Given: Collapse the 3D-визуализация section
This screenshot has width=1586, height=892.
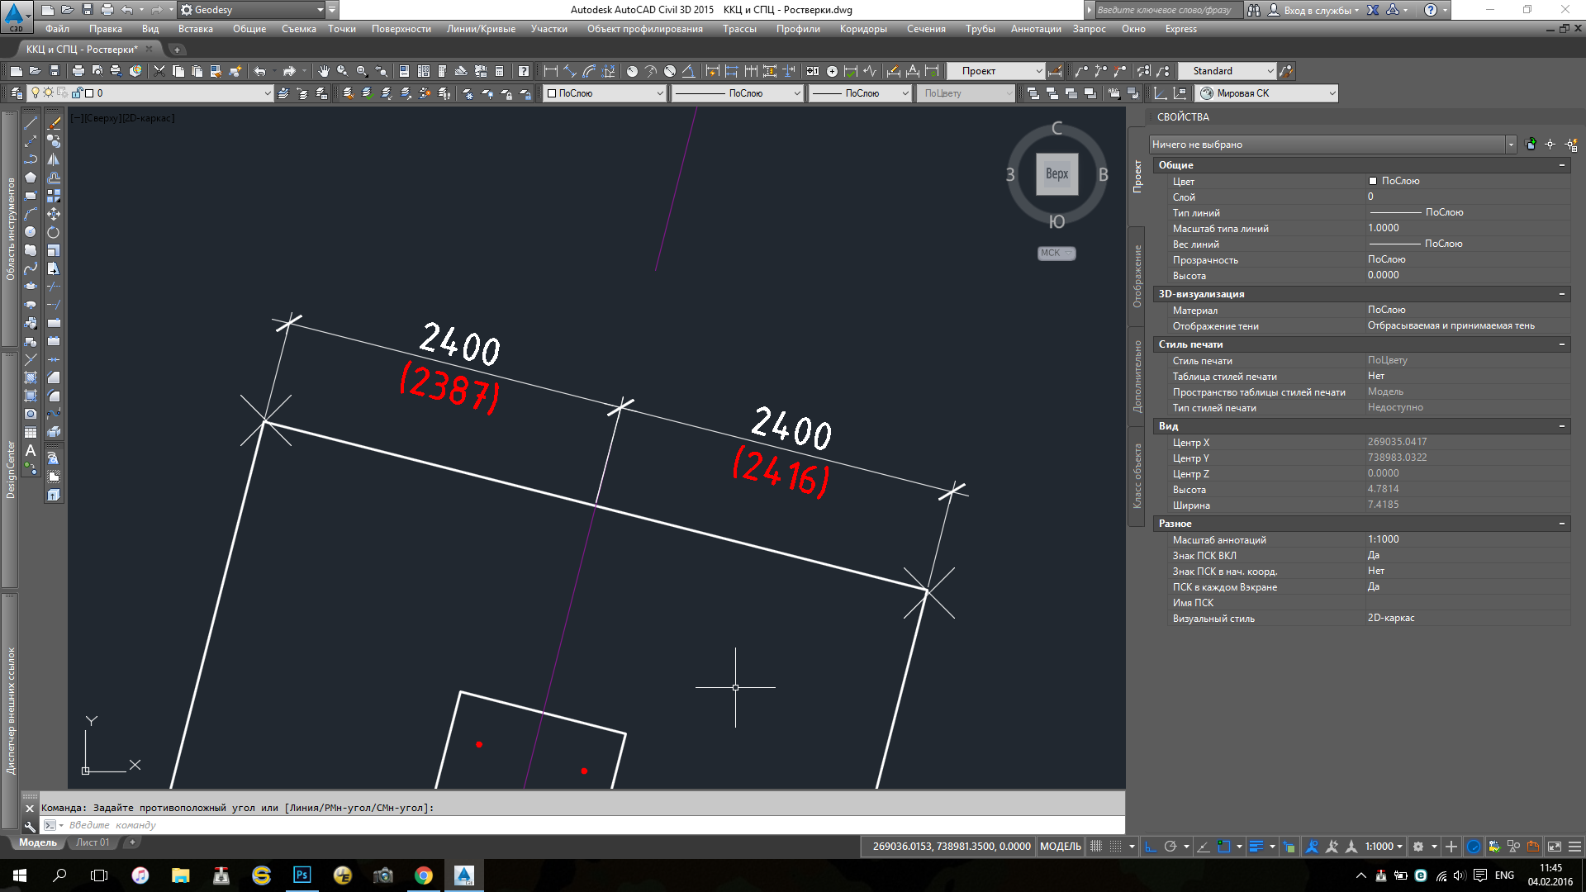Looking at the screenshot, I should coord(1561,294).
